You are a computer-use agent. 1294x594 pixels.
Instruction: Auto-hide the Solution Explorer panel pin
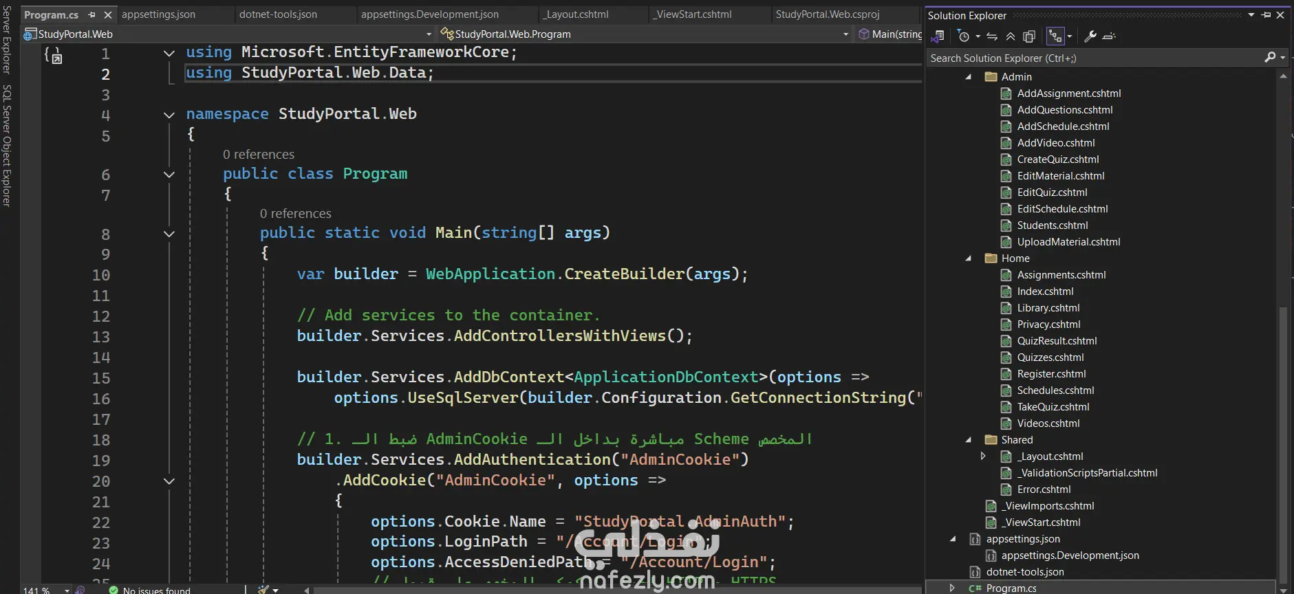[x=1266, y=15]
